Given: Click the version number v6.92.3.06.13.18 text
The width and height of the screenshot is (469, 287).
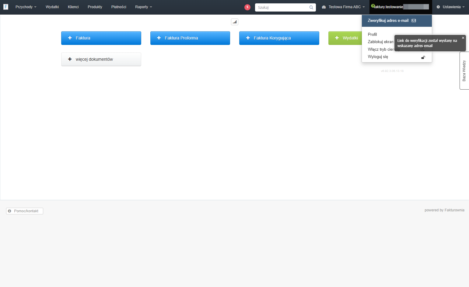Looking at the screenshot, I should (392, 71).
